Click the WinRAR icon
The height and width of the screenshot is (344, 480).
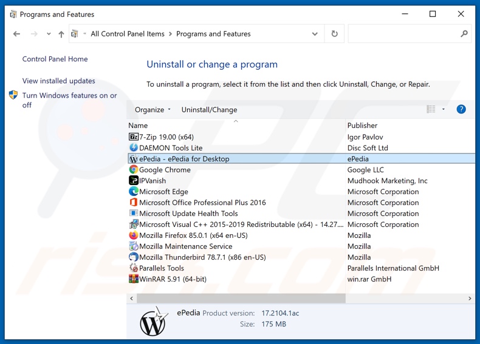pyautogui.click(x=134, y=279)
